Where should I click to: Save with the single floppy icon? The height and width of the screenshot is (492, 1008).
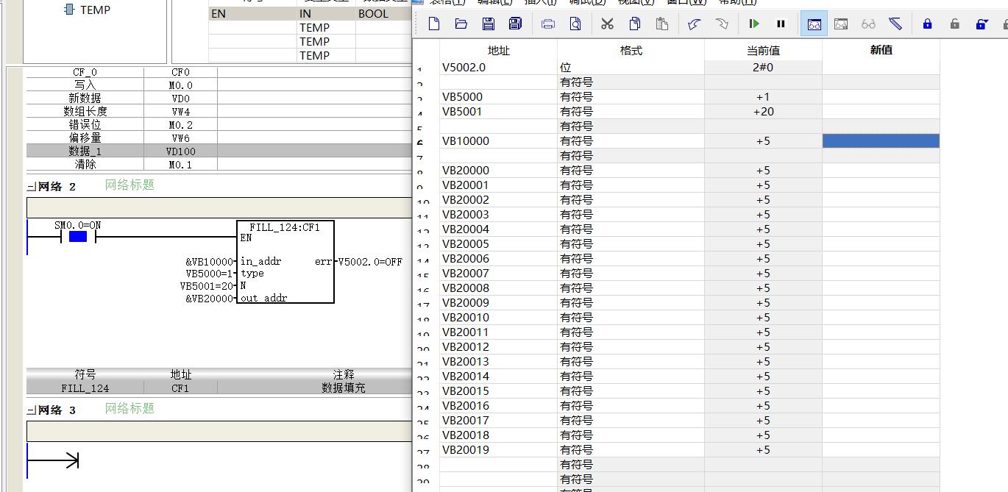489,24
